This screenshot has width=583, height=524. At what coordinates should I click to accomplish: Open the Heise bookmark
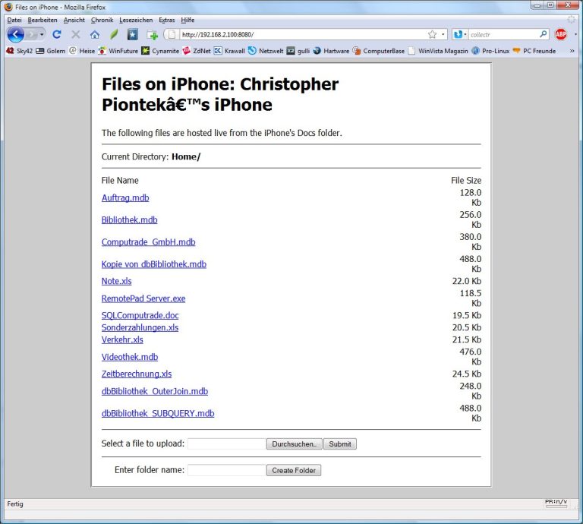[82, 51]
